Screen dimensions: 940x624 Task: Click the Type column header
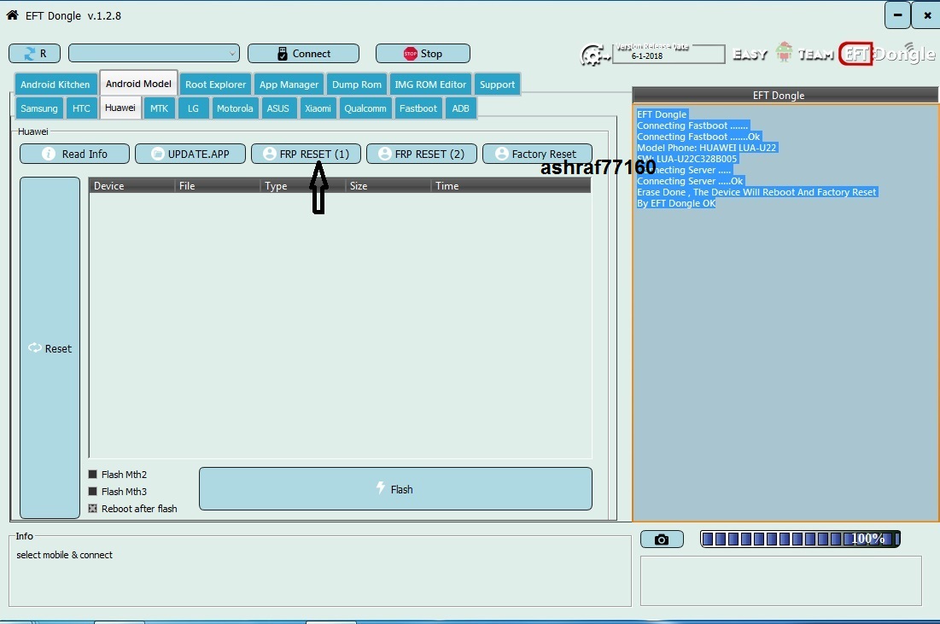click(303, 186)
